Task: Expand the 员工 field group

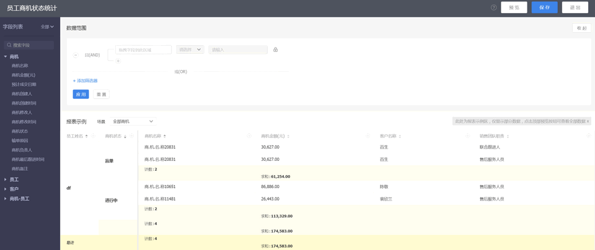Action: (x=6, y=179)
